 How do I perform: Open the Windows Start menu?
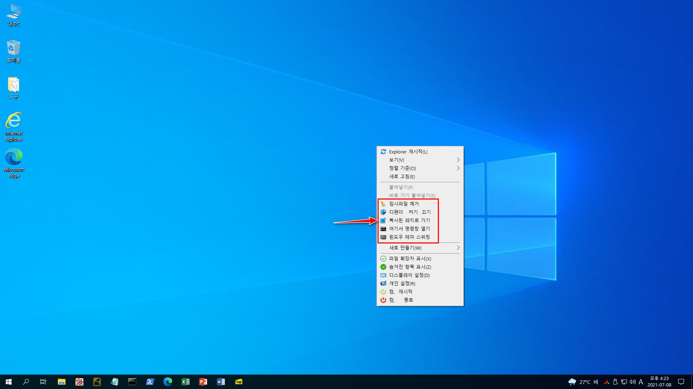point(9,382)
